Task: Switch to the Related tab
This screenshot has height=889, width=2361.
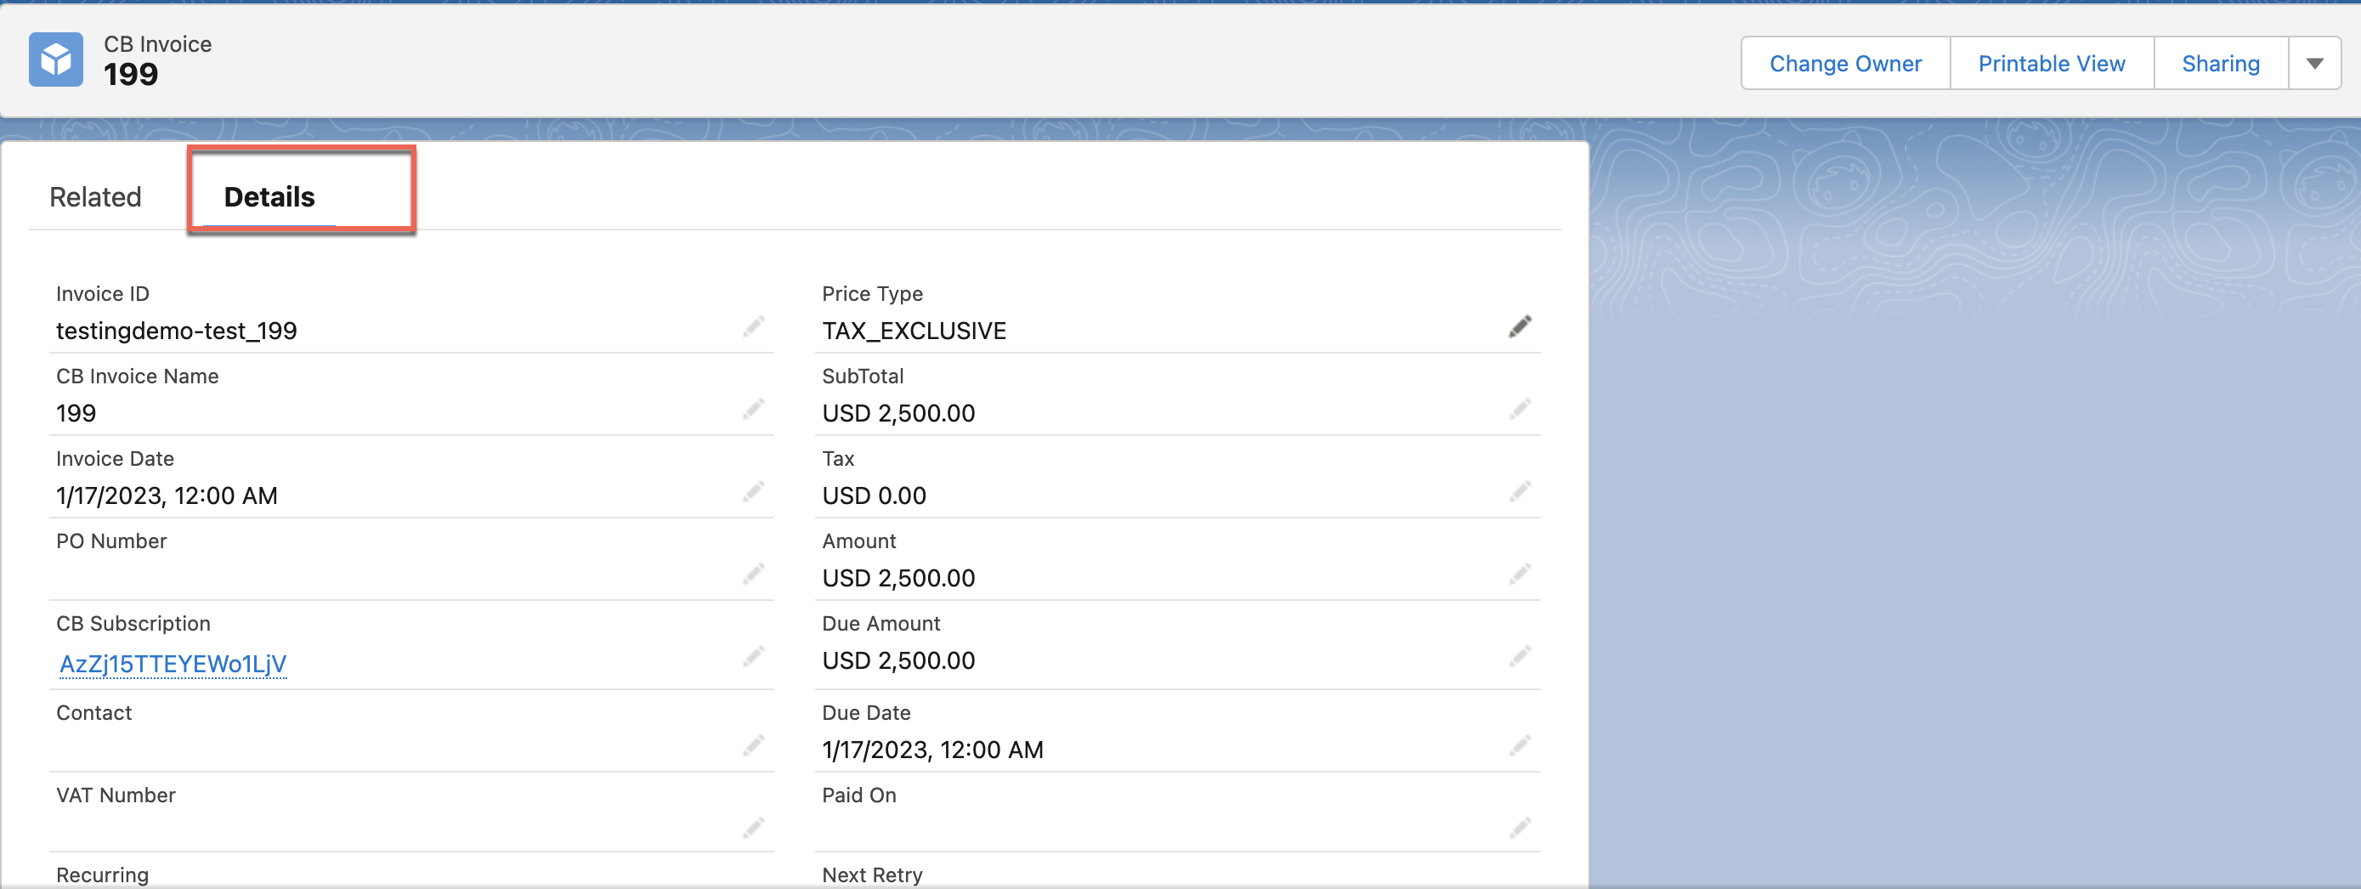Action: [95, 197]
